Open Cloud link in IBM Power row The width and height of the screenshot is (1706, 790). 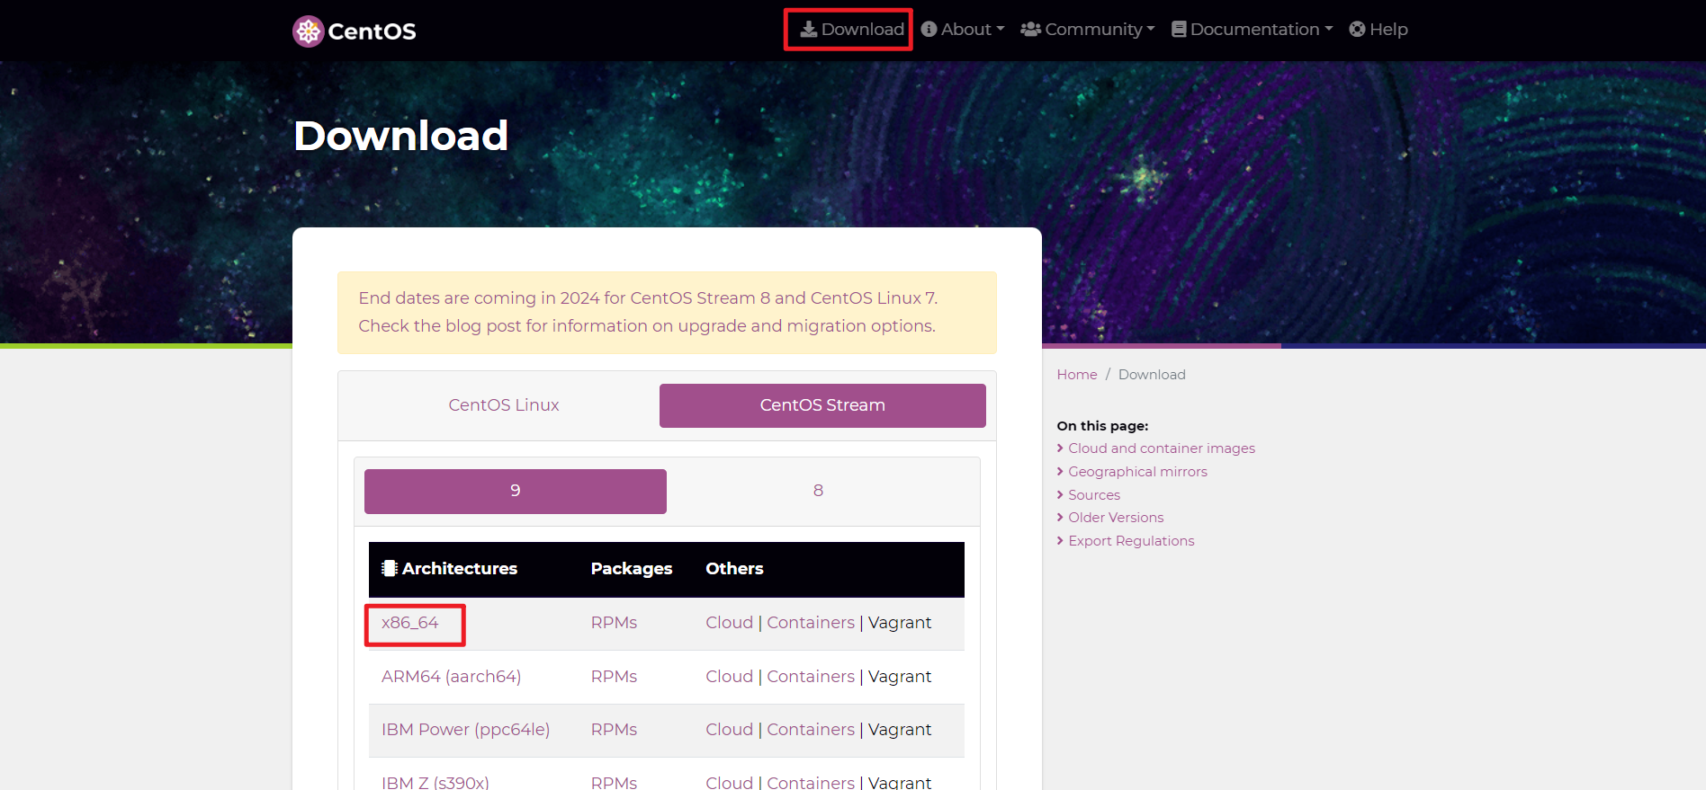(730, 730)
